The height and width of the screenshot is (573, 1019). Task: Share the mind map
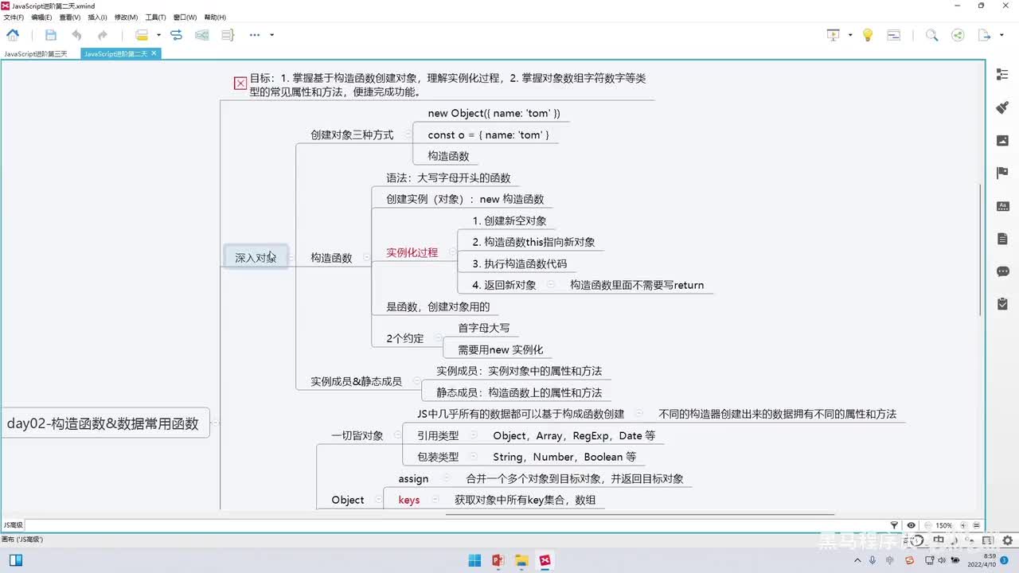pyautogui.click(x=958, y=35)
